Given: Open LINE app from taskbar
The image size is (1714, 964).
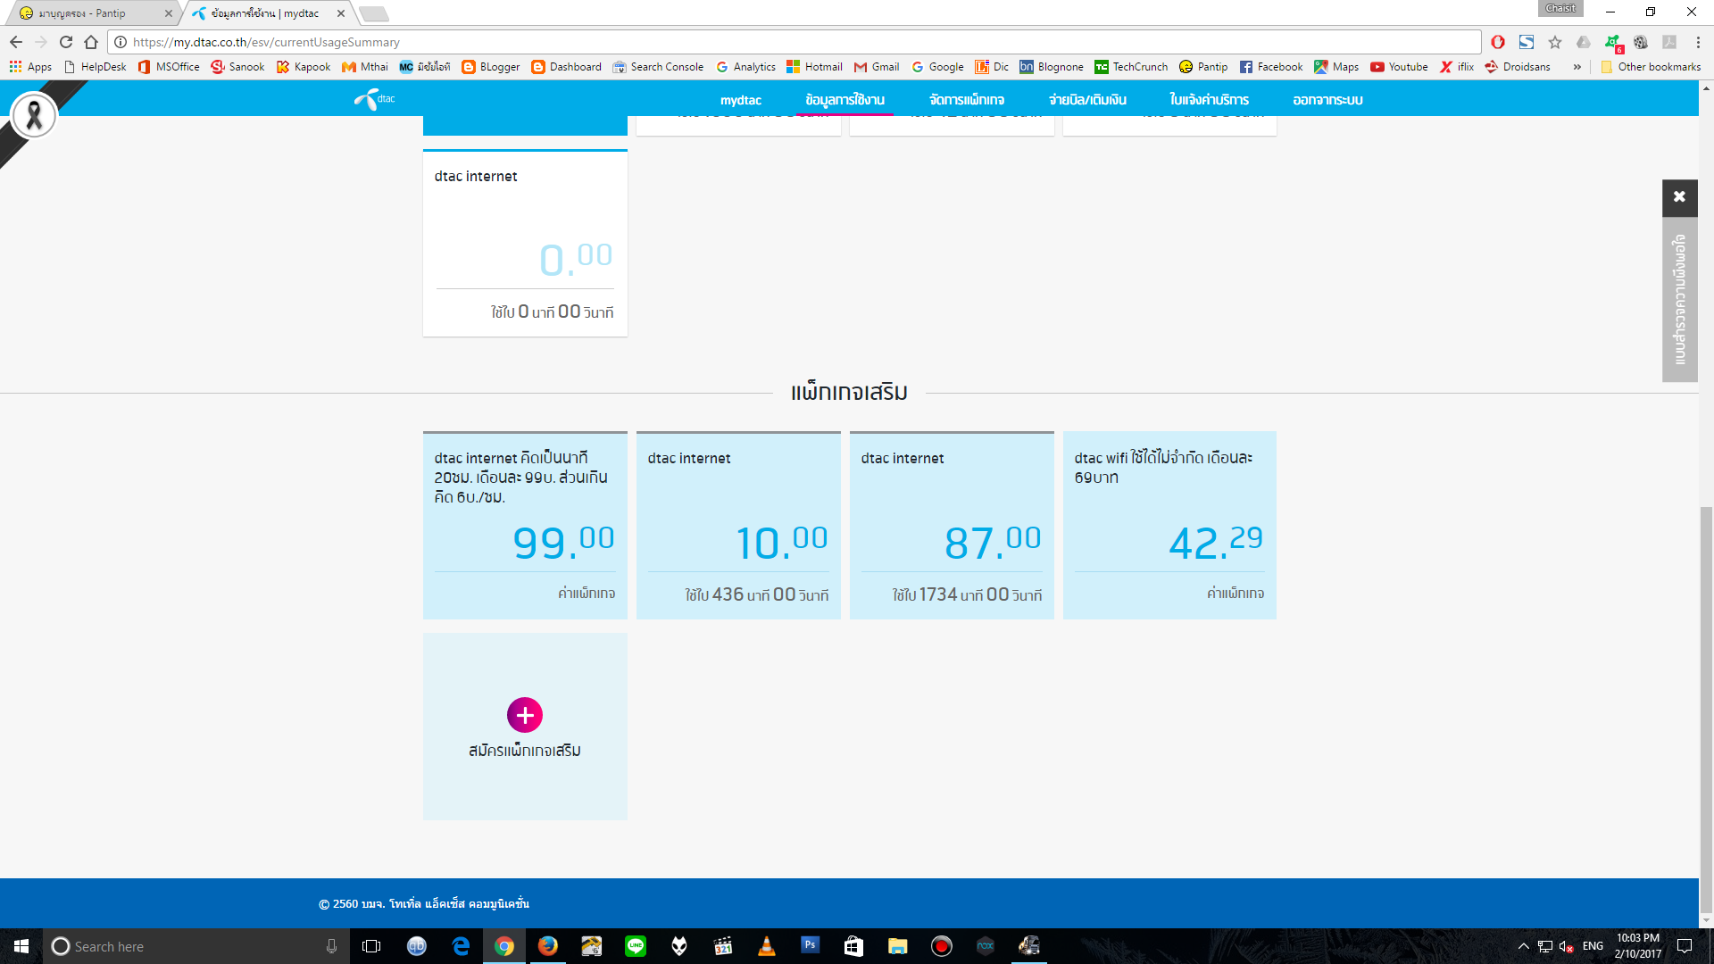Looking at the screenshot, I should pyautogui.click(x=636, y=946).
